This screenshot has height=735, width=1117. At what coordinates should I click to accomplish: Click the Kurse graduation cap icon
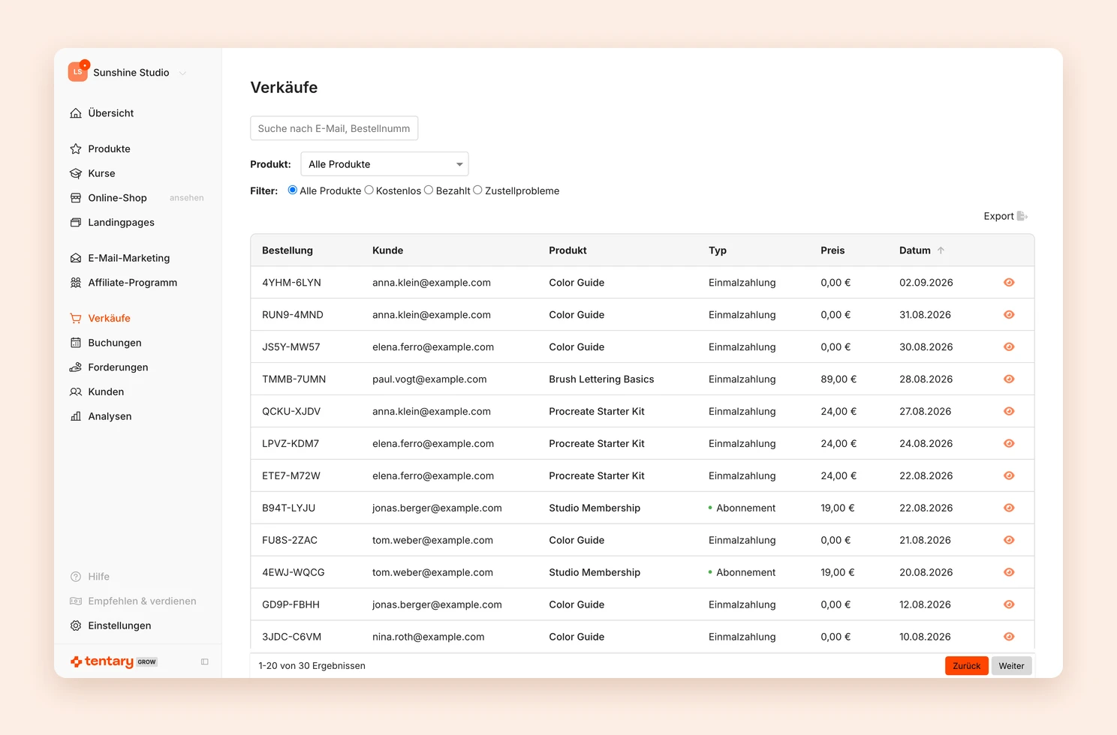click(x=76, y=173)
